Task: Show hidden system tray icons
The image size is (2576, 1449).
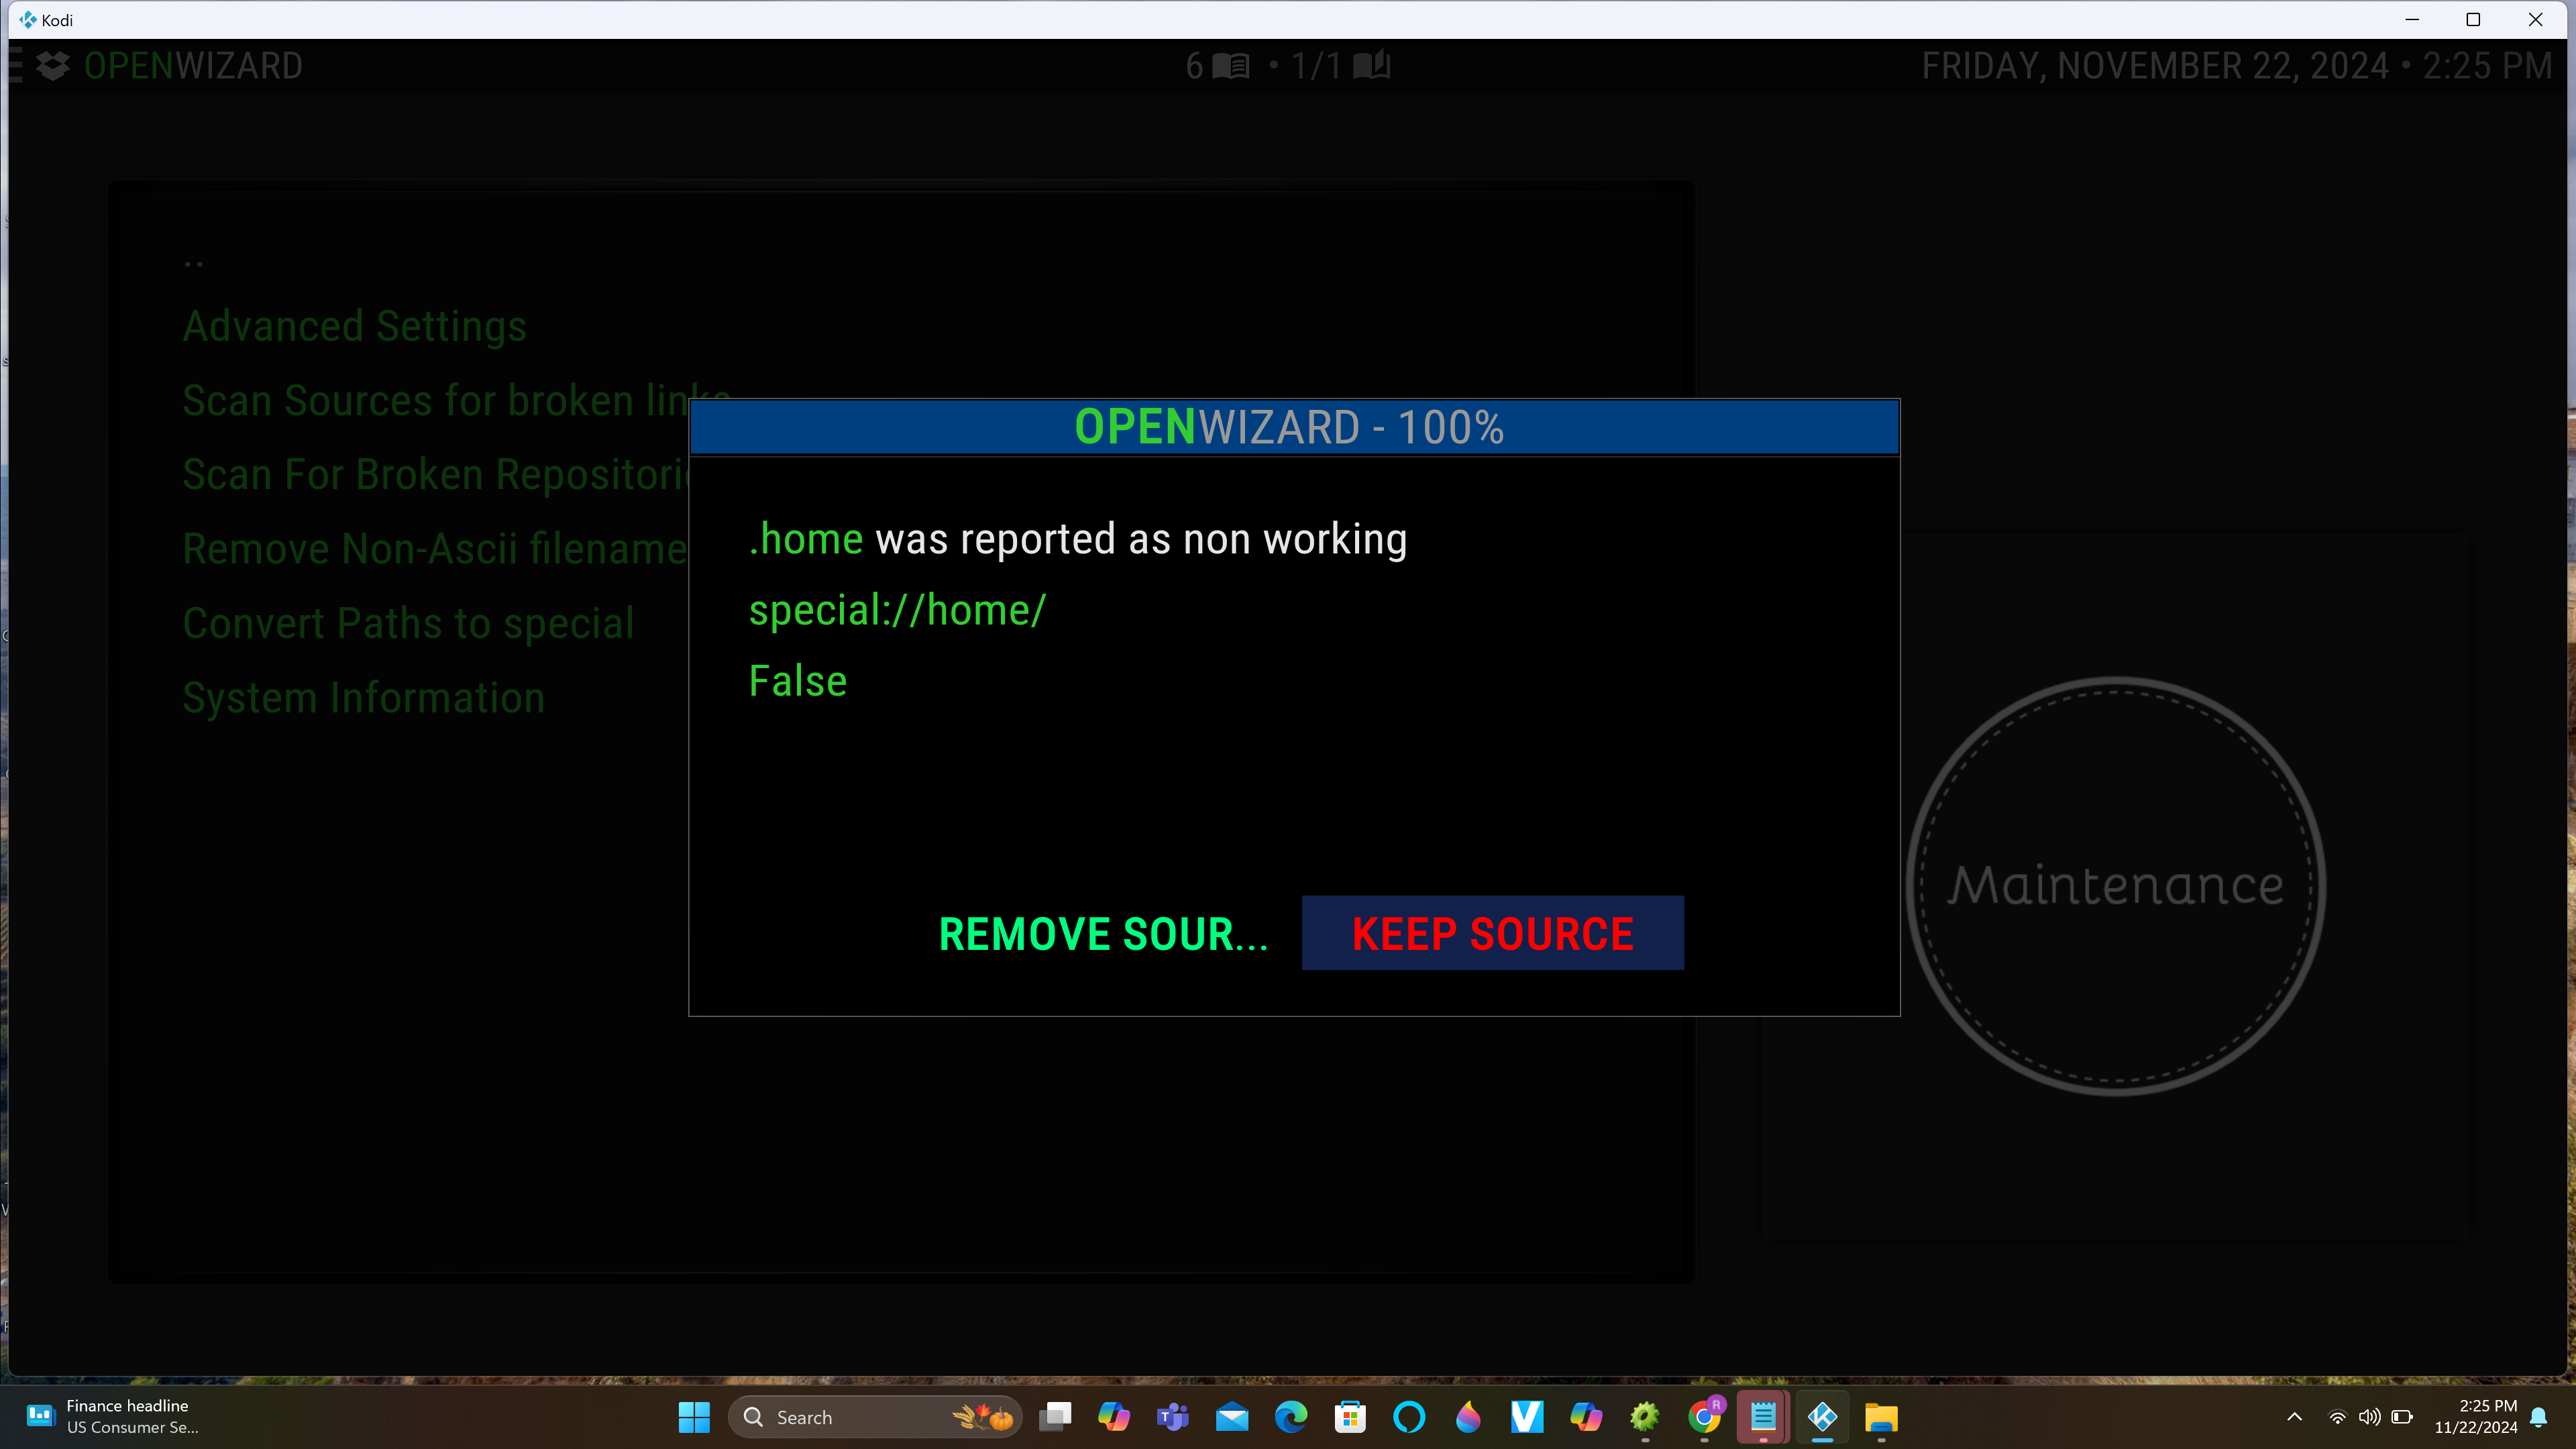Action: (2295, 1417)
